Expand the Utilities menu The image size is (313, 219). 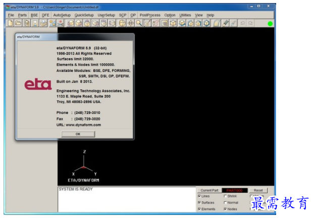[185, 15]
